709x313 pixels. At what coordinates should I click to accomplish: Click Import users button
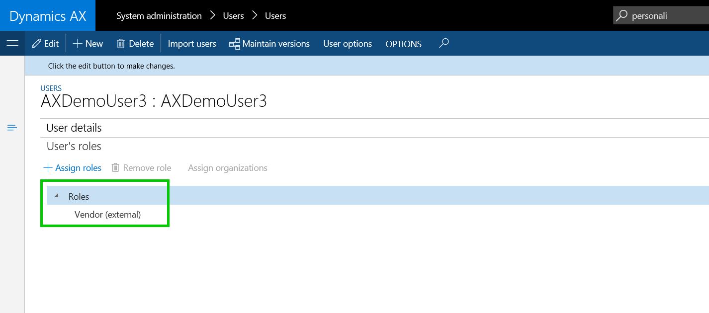pyautogui.click(x=192, y=44)
